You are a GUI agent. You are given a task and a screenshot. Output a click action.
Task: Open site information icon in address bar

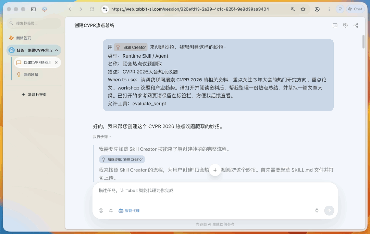105,9
